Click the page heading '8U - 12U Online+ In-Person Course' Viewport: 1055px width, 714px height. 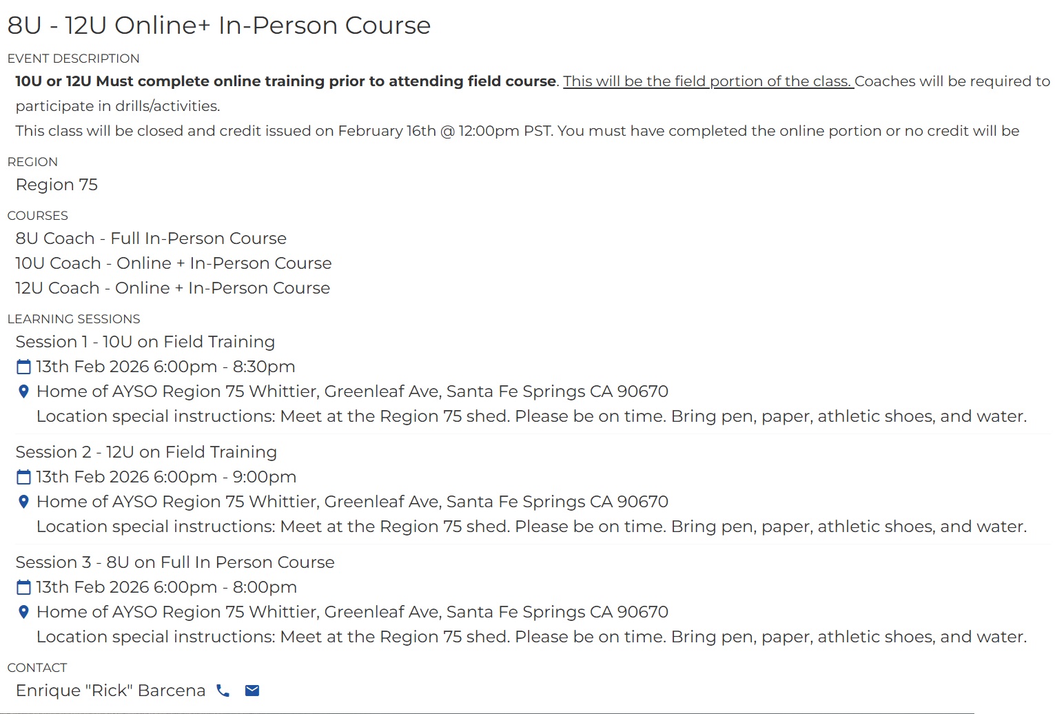(x=219, y=25)
